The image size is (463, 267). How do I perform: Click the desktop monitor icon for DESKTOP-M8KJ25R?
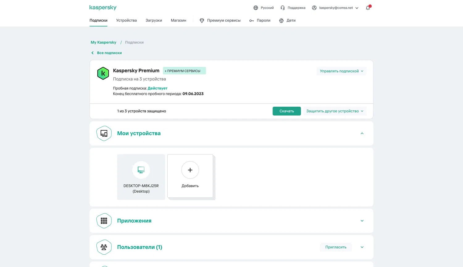[141, 170]
